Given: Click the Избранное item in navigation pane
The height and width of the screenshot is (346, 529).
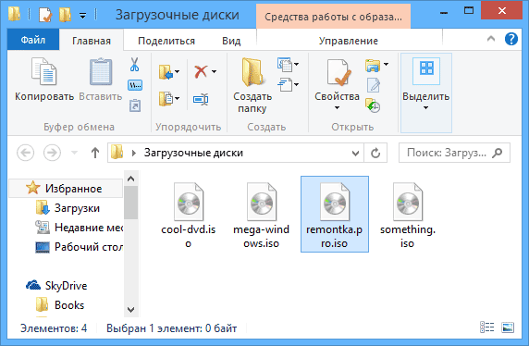Looking at the screenshot, I should tap(66, 189).
